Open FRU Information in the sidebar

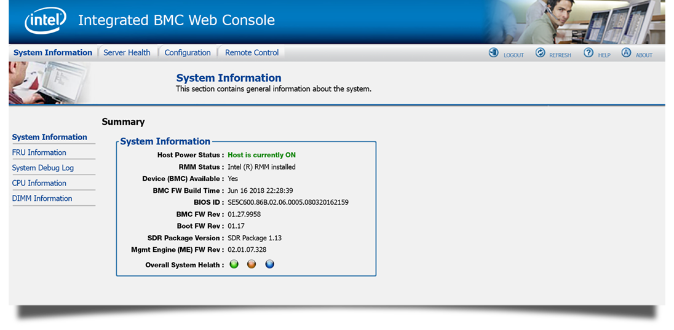tap(39, 152)
